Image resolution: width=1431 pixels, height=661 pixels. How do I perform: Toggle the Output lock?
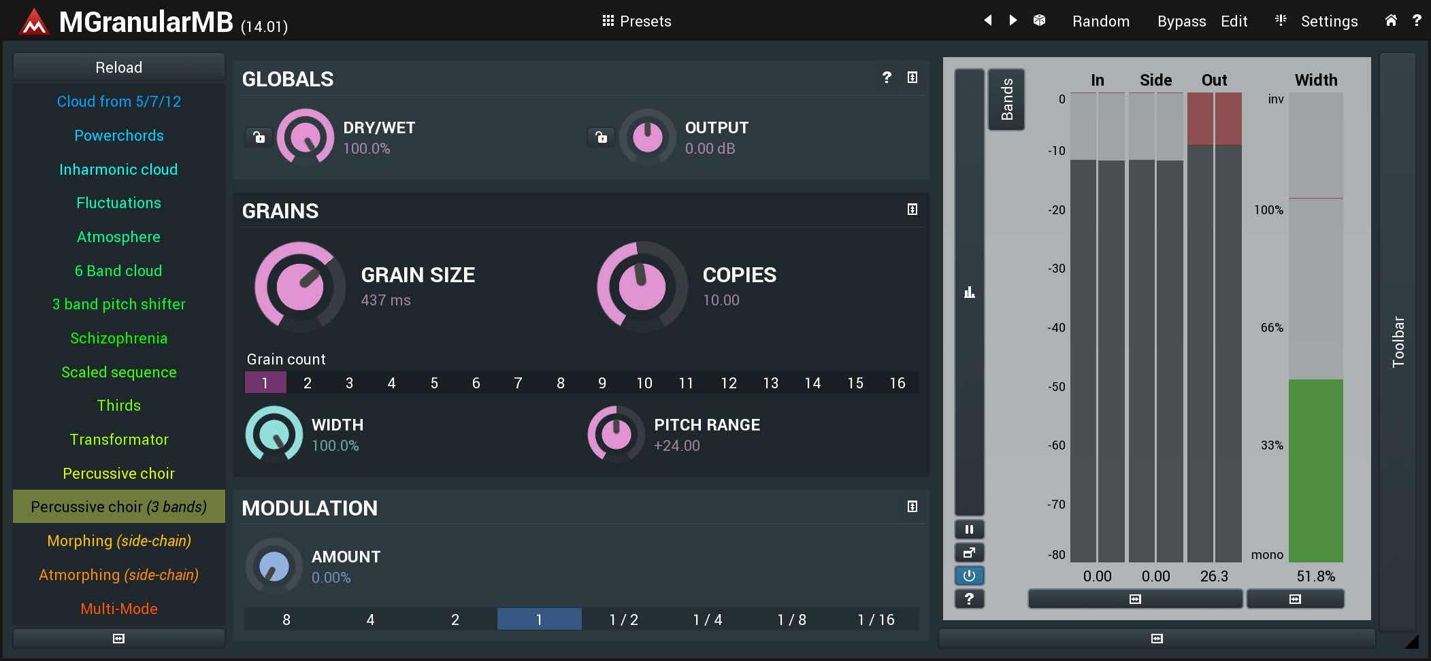(x=601, y=137)
